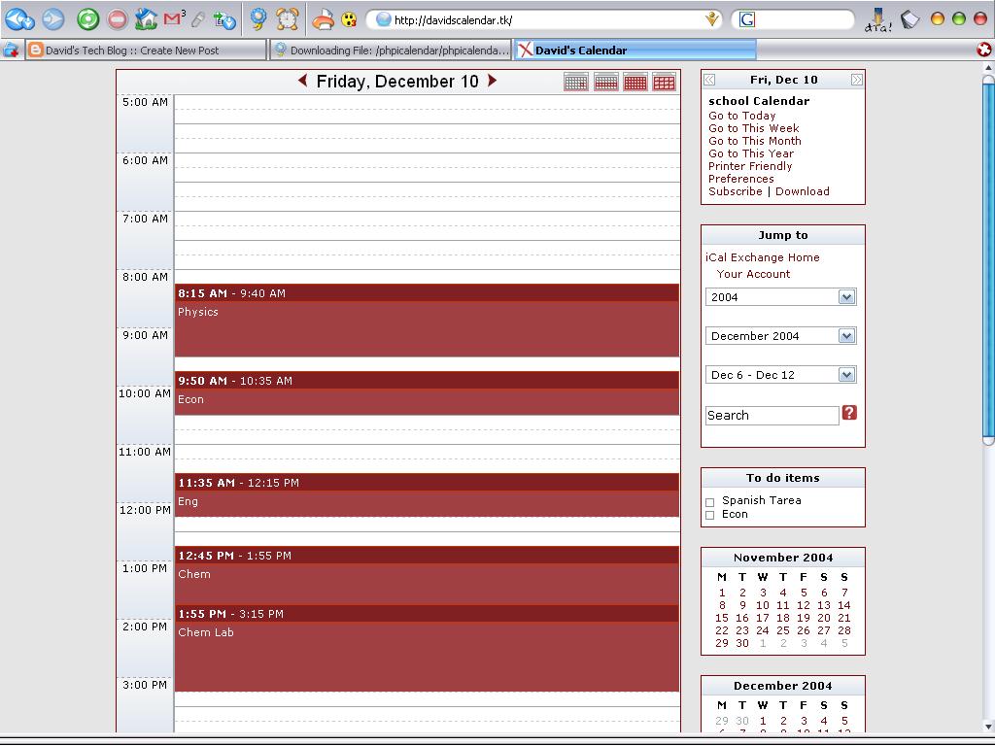Open the address bar history dropdown arrow
The image size is (995, 746).
[712, 19]
